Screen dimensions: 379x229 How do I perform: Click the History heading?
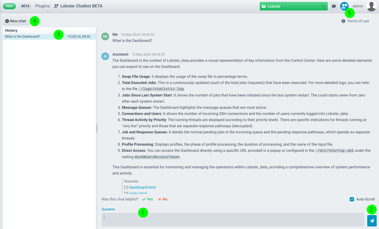[11, 30]
